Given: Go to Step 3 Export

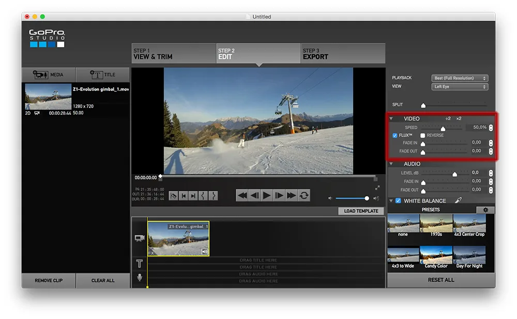Looking at the screenshot, I should coord(343,53).
